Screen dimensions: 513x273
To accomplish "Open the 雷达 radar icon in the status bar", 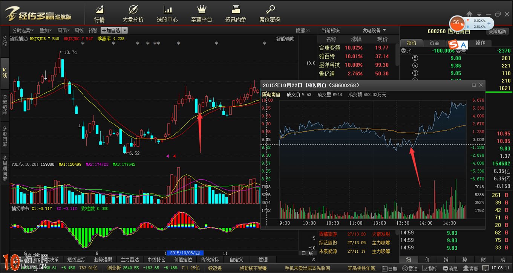I will tap(410, 268).
